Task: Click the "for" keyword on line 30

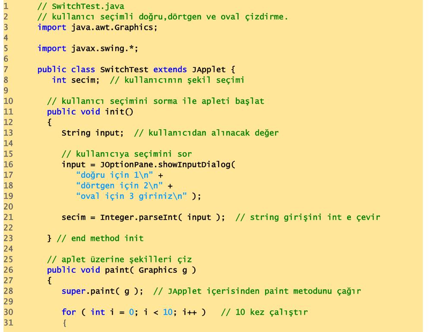Action: (69, 312)
